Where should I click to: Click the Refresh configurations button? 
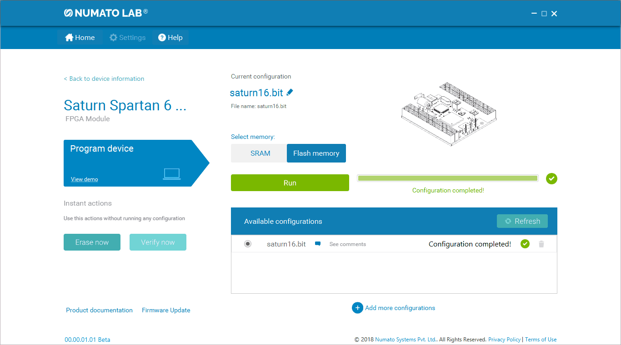[522, 221]
